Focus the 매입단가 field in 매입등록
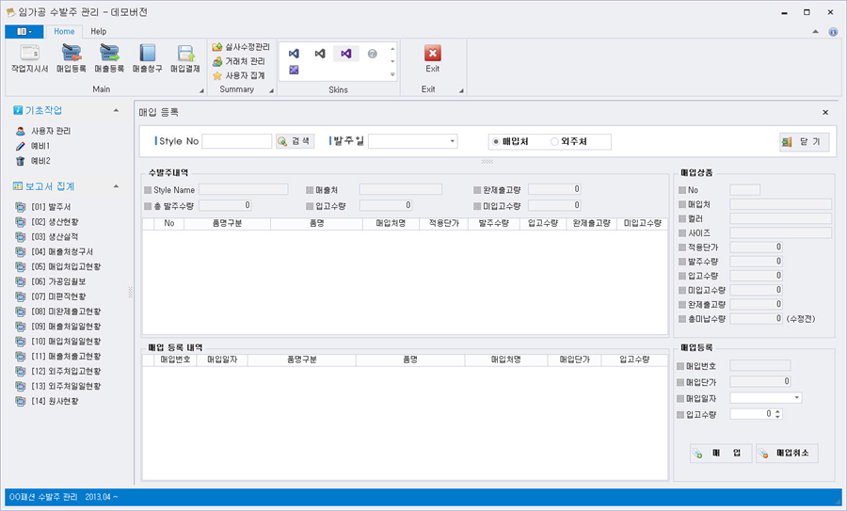This screenshot has height=511, width=847. (760, 382)
